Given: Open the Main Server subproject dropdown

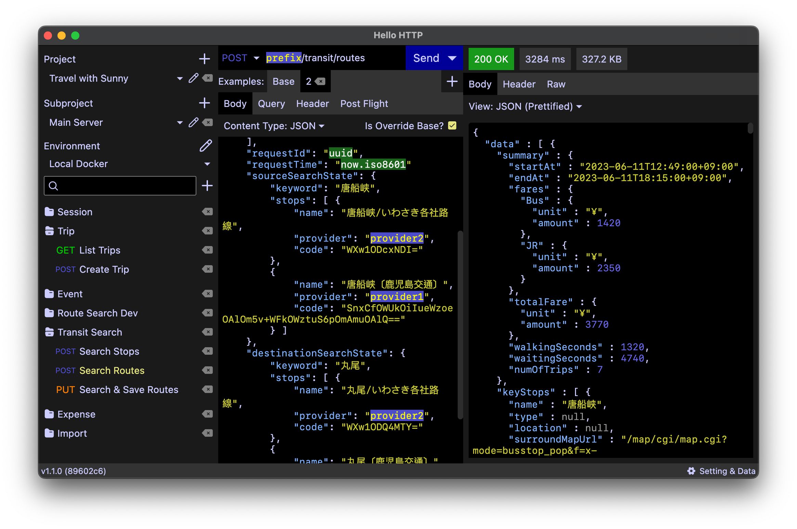Looking at the screenshot, I should pyautogui.click(x=180, y=122).
